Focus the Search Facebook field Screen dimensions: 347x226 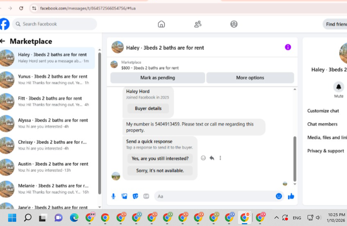55,24
